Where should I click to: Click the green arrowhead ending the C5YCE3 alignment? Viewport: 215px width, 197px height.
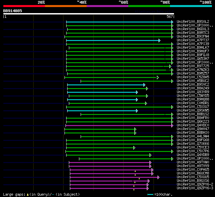click(134, 148)
